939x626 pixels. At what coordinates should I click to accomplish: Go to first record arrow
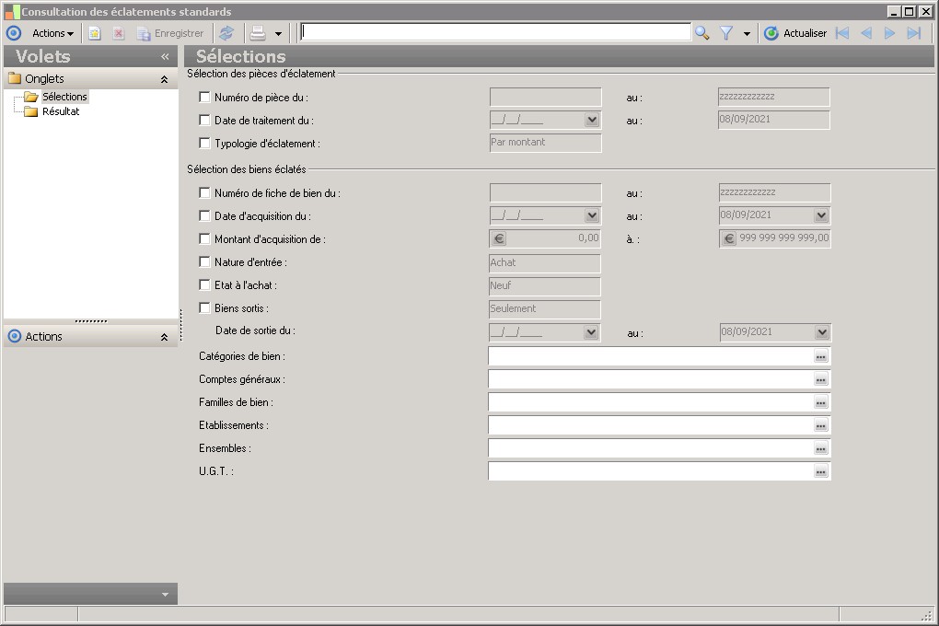pyautogui.click(x=842, y=33)
